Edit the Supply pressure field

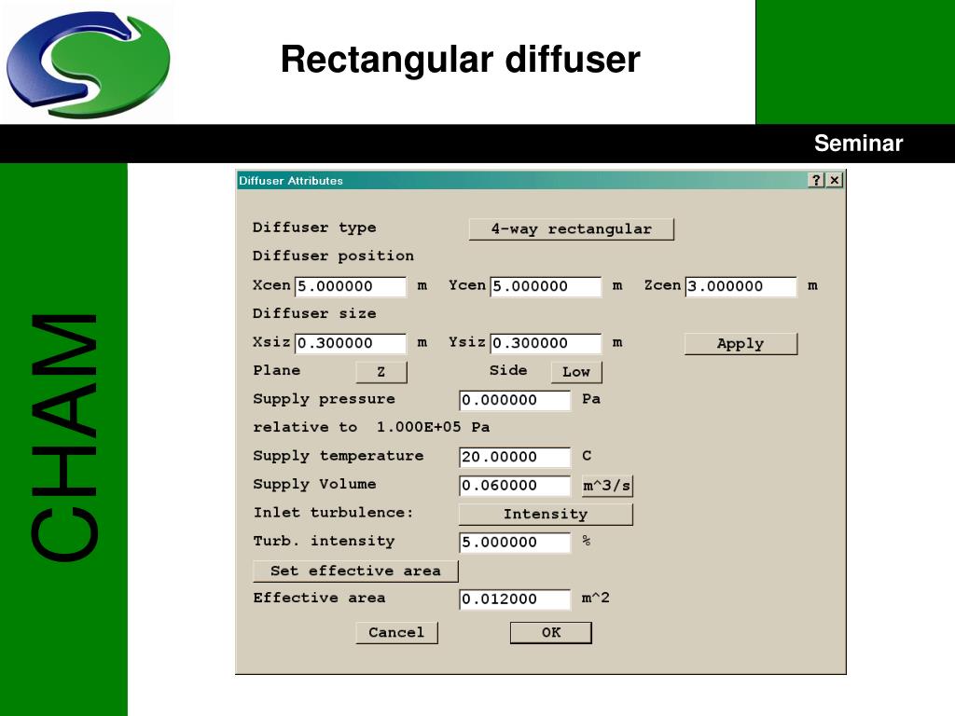click(515, 400)
